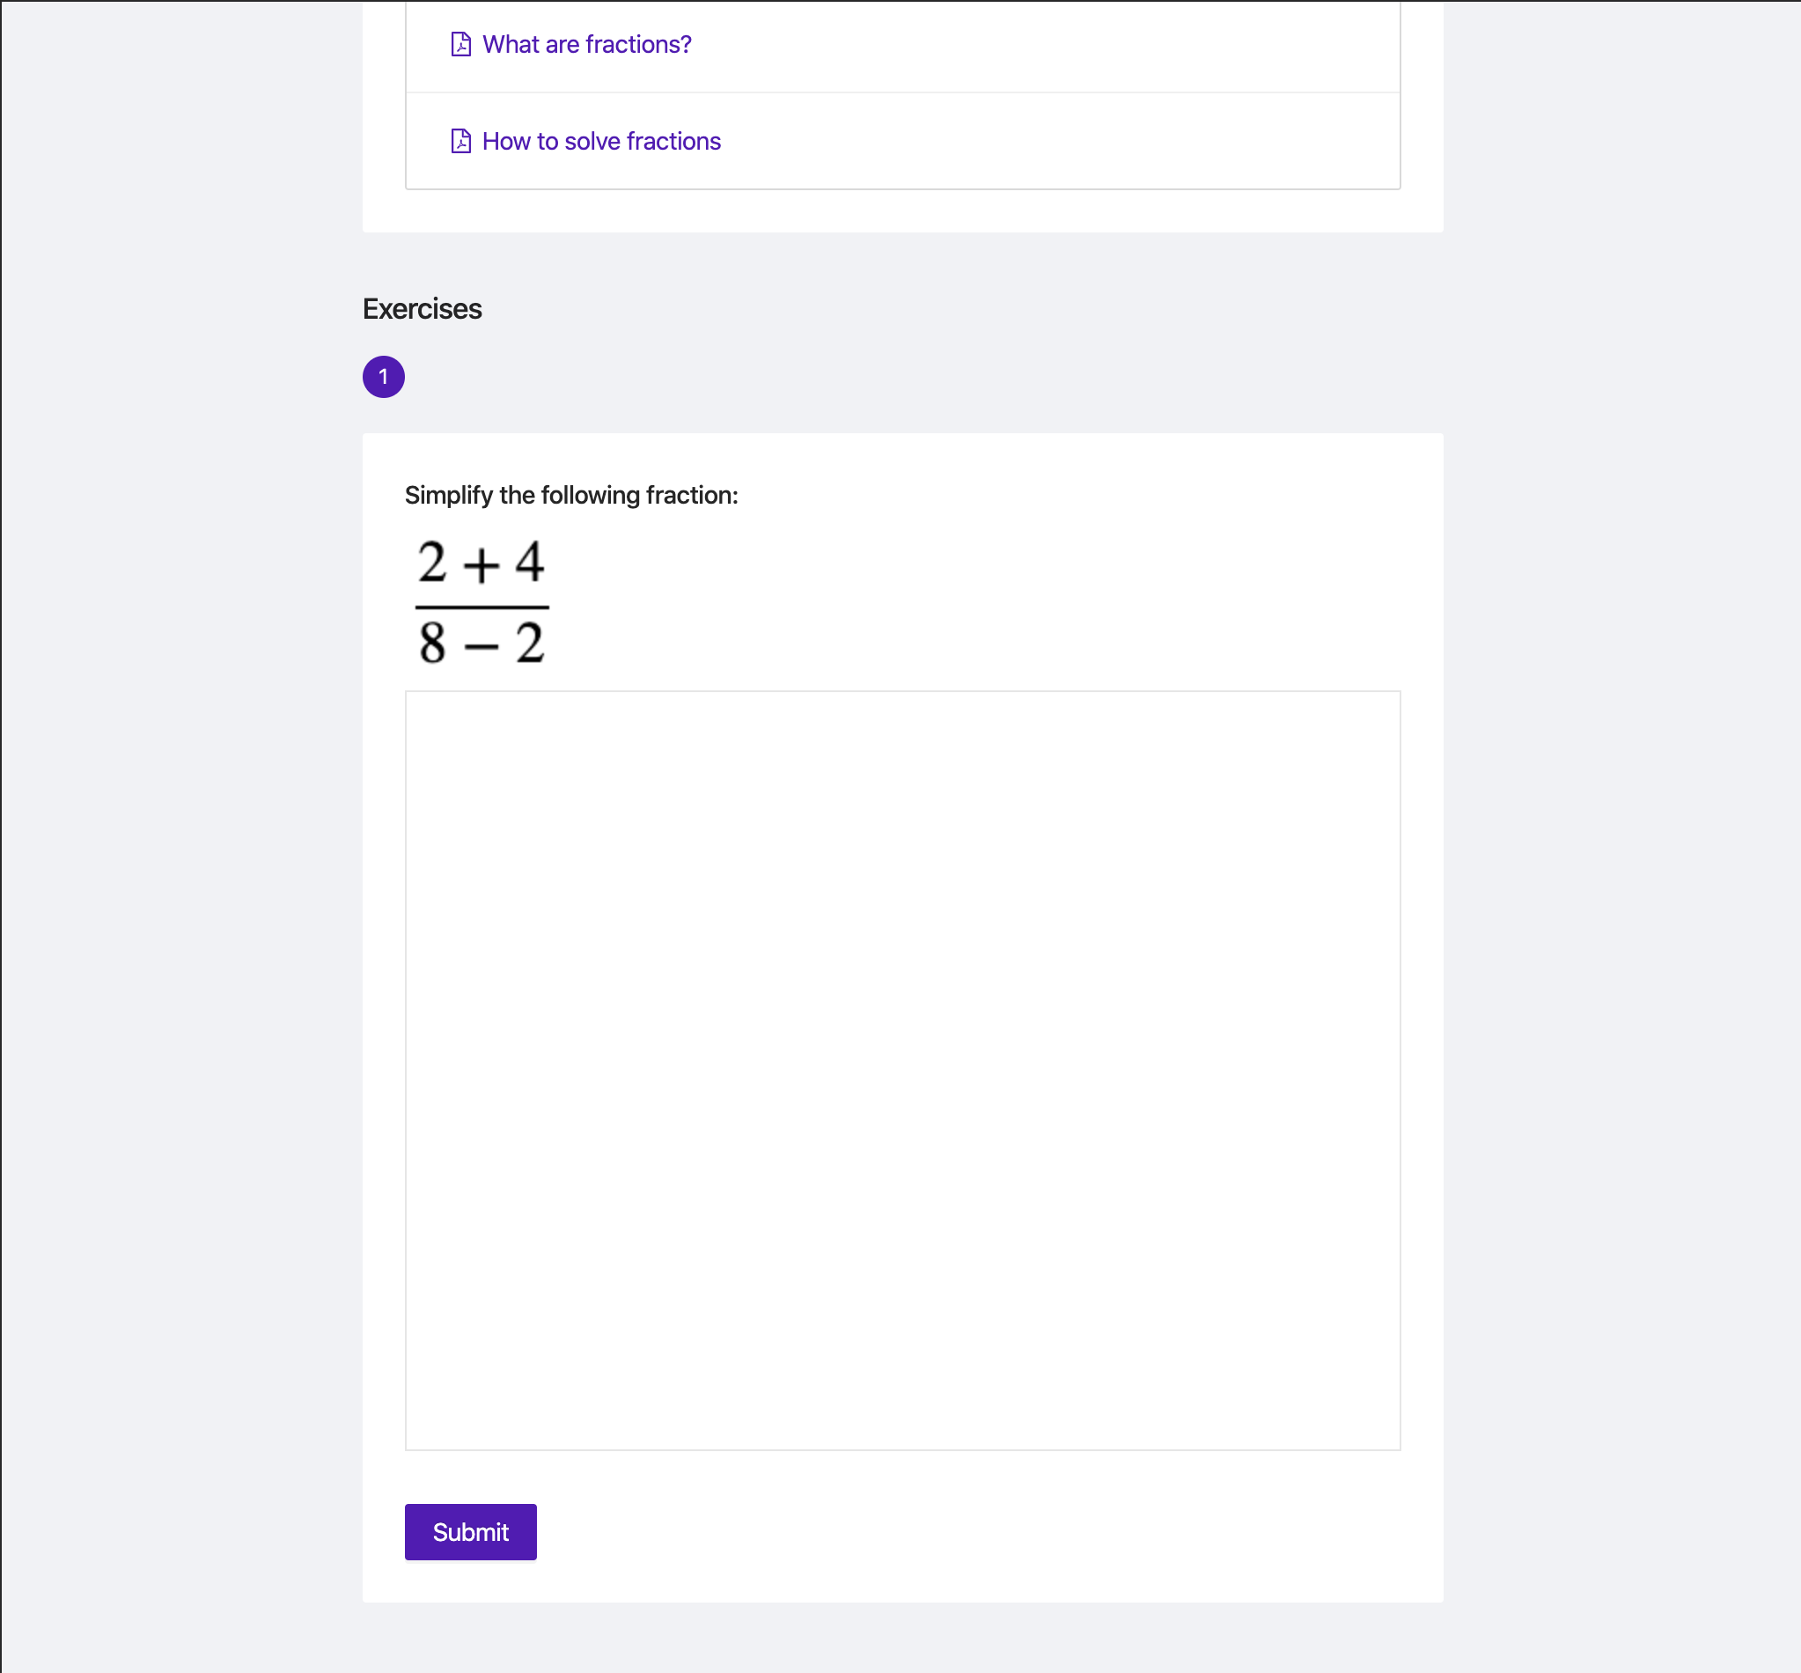This screenshot has width=1801, height=1673.
Task: Click the PDF icon beside What are fractions?
Action: (460, 44)
